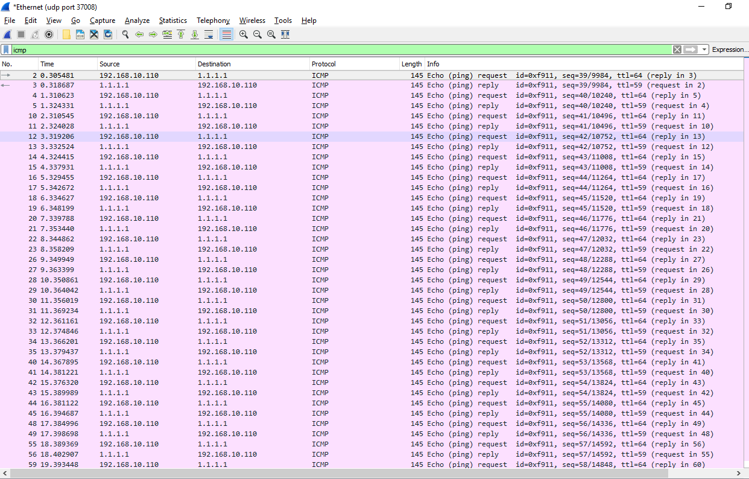Open the Tools menu
The height and width of the screenshot is (479, 749).
pyautogui.click(x=283, y=21)
